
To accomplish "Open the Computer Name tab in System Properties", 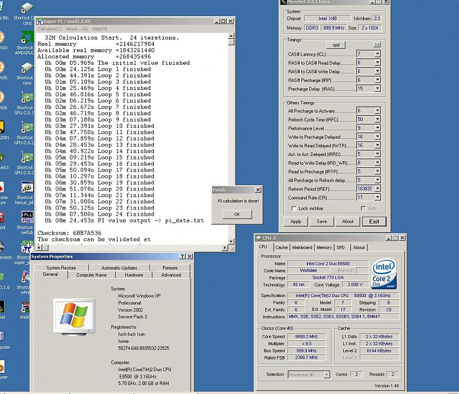I will [91, 275].
